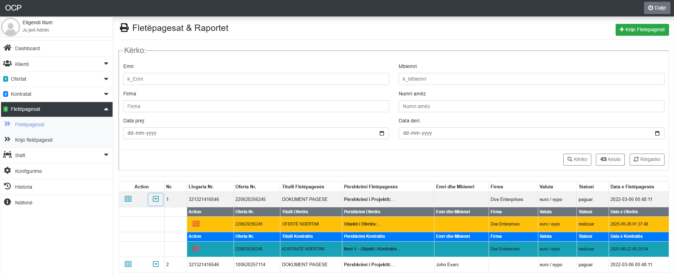This screenshot has height=276, width=674.
Task: Expand the Ofertat menu arrow
Action: [106, 79]
